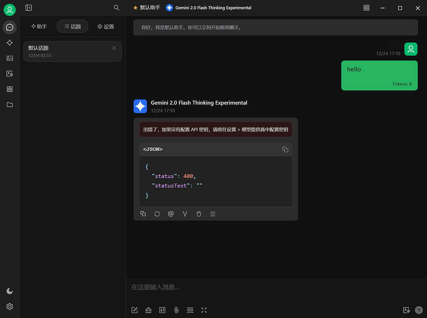Click the Gemini 2.0 Flash Thinking Experimental message header
Image resolution: width=427 pixels, height=318 pixels.
pyautogui.click(x=199, y=103)
